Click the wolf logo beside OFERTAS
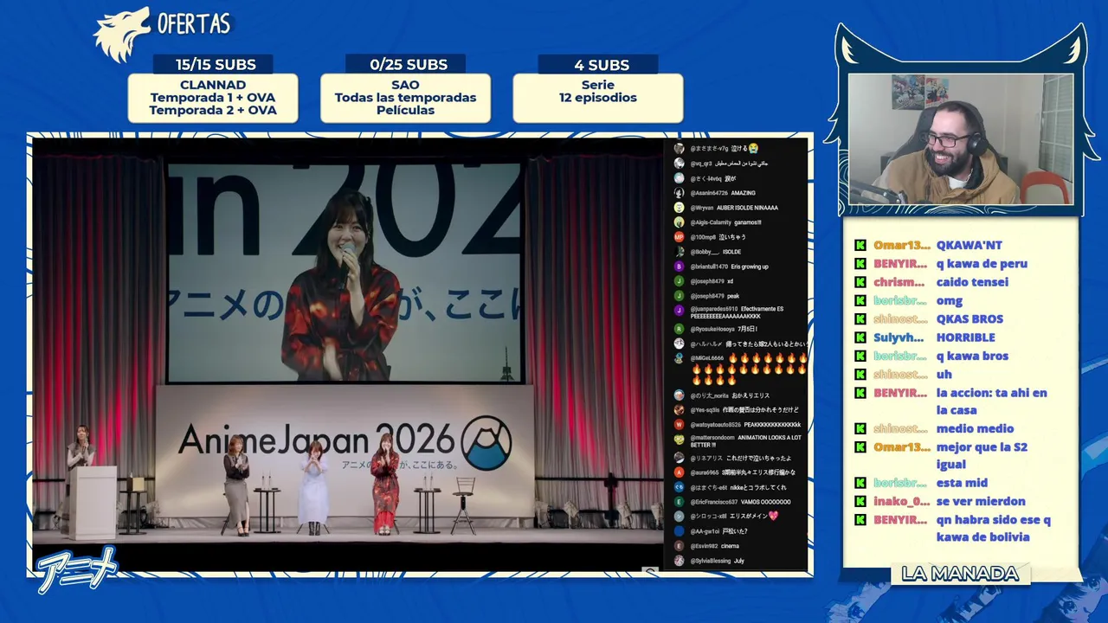This screenshot has width=1108, height=623. (x=121, y=35)
